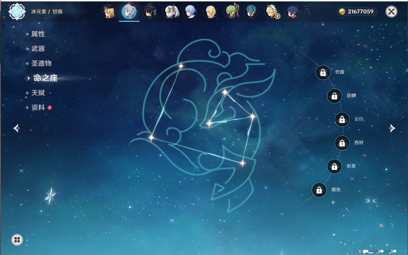Inspect the locked 履虫 constellation node
The width and height of the screenshot is (408, 255).
319,190
